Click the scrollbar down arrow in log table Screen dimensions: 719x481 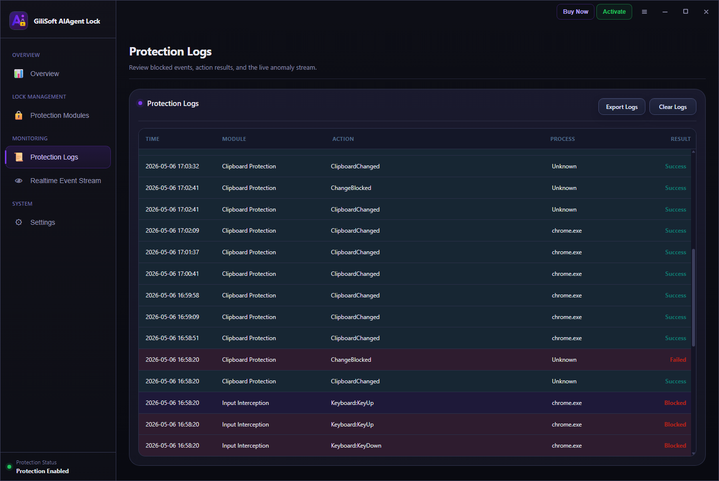693,454
